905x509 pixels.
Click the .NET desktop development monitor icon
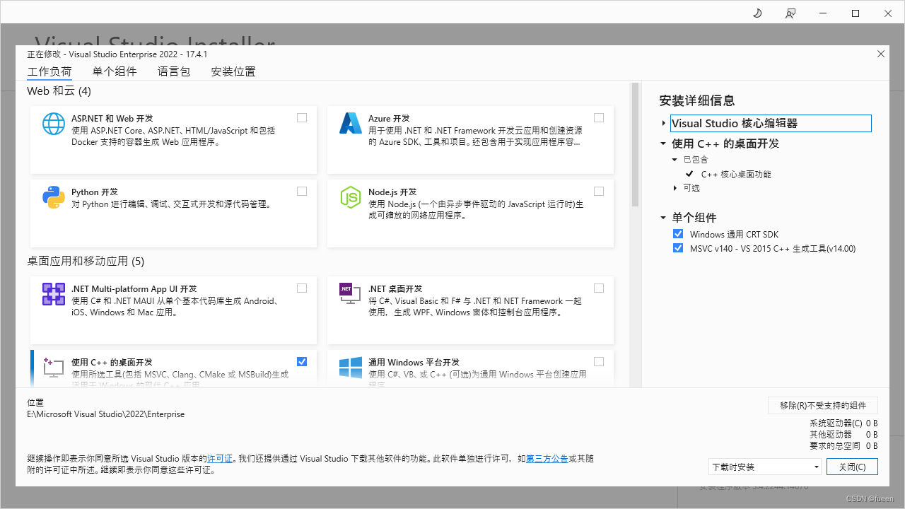tap(351, 294)
